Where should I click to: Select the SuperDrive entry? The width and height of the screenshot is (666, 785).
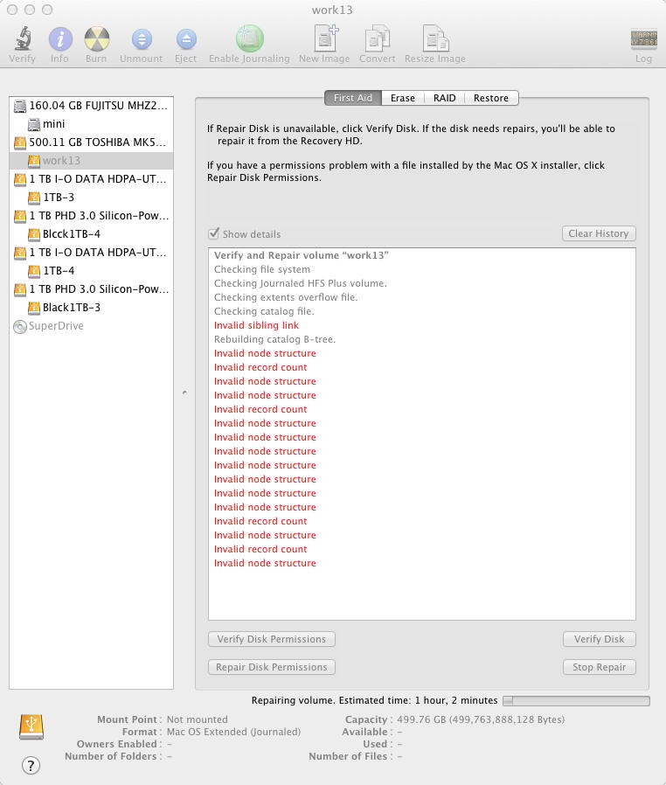point(92,326)
